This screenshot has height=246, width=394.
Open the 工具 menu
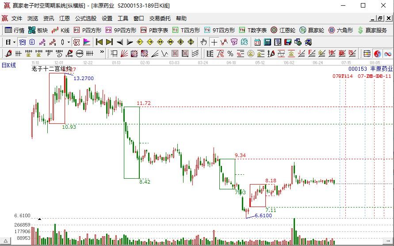click(123, 19)
